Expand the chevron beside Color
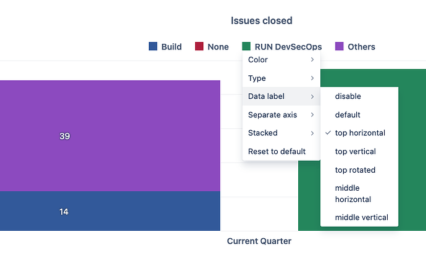Screen dimensions: 426x253 pos(312,60)
